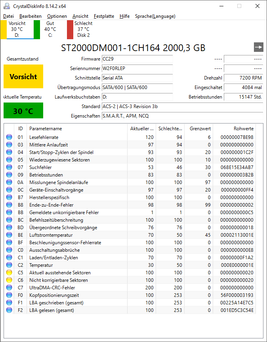This screenshot has height=342, width=267.
Task: Click the Eingeschaltet field 4084 mal
Action: pos(244,87)
